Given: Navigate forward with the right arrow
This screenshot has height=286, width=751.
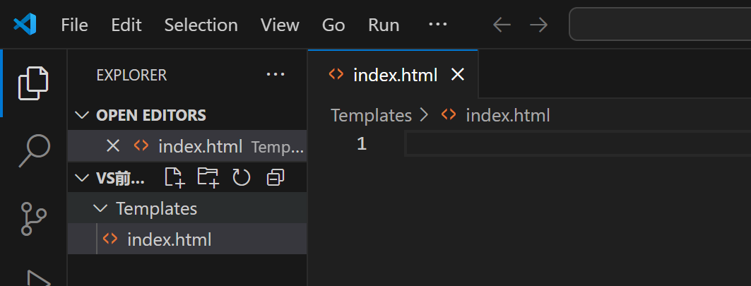Looking at the screenshot, I should [x=539, y=25].
